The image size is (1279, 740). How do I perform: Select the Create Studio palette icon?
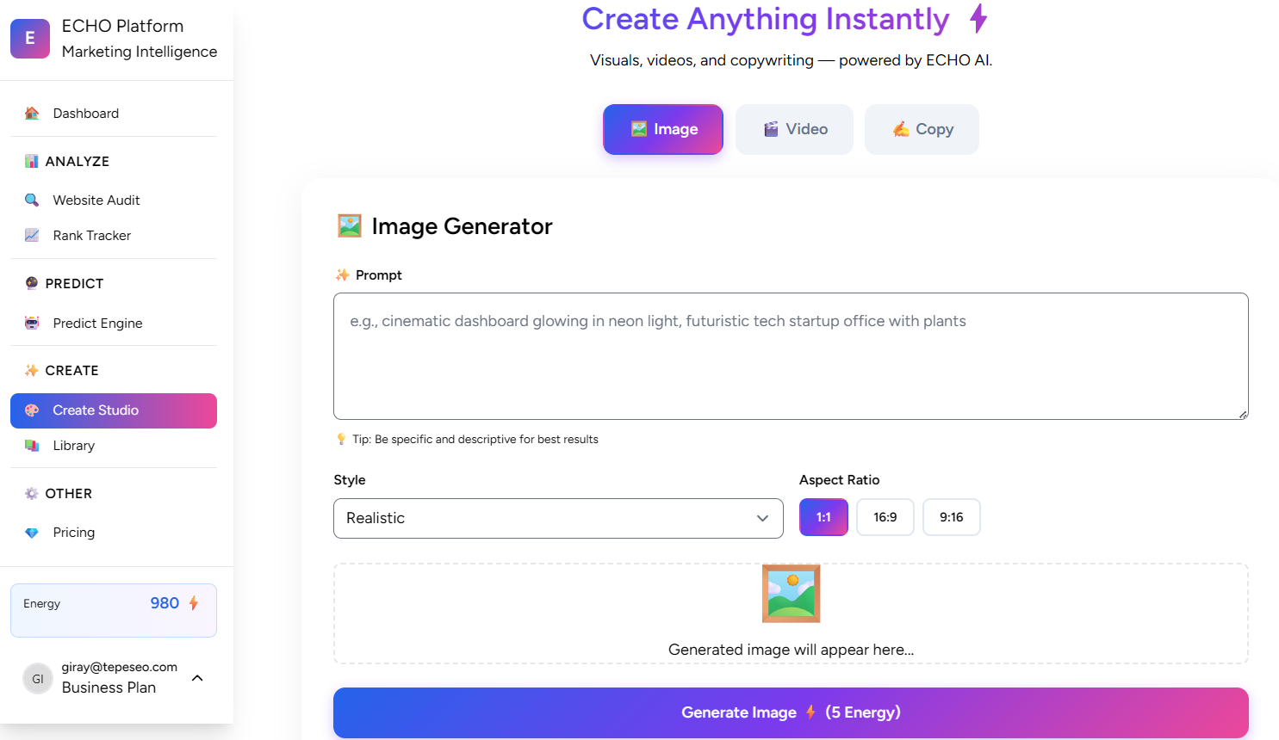click(32, 410)
